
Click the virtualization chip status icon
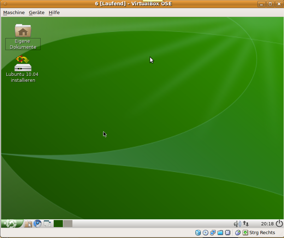click(228, 233)
